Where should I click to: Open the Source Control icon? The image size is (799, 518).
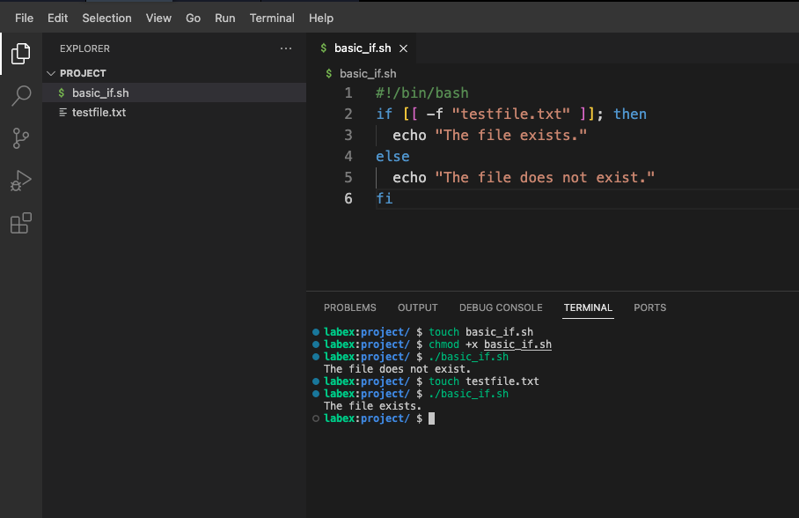tap(21, 138)
